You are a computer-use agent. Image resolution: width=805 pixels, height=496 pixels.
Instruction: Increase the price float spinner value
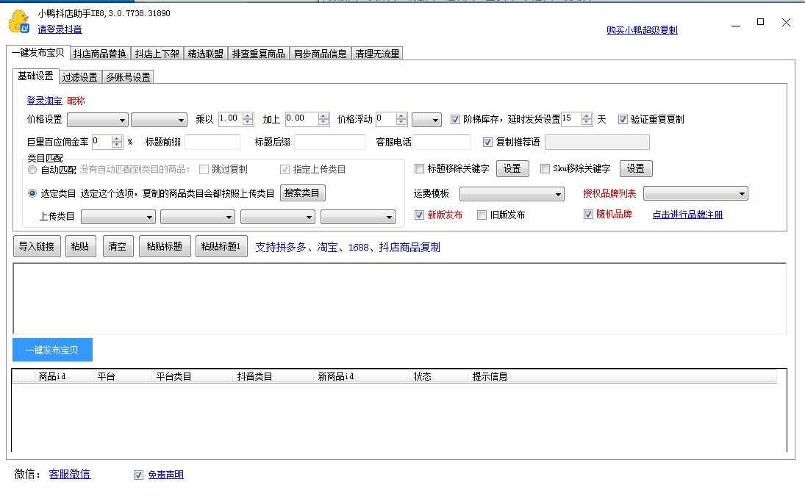[x=401, y=115]
